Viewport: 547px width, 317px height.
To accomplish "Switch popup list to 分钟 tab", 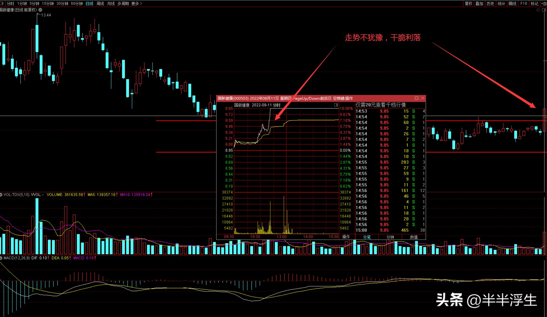I will pos(390,237).
